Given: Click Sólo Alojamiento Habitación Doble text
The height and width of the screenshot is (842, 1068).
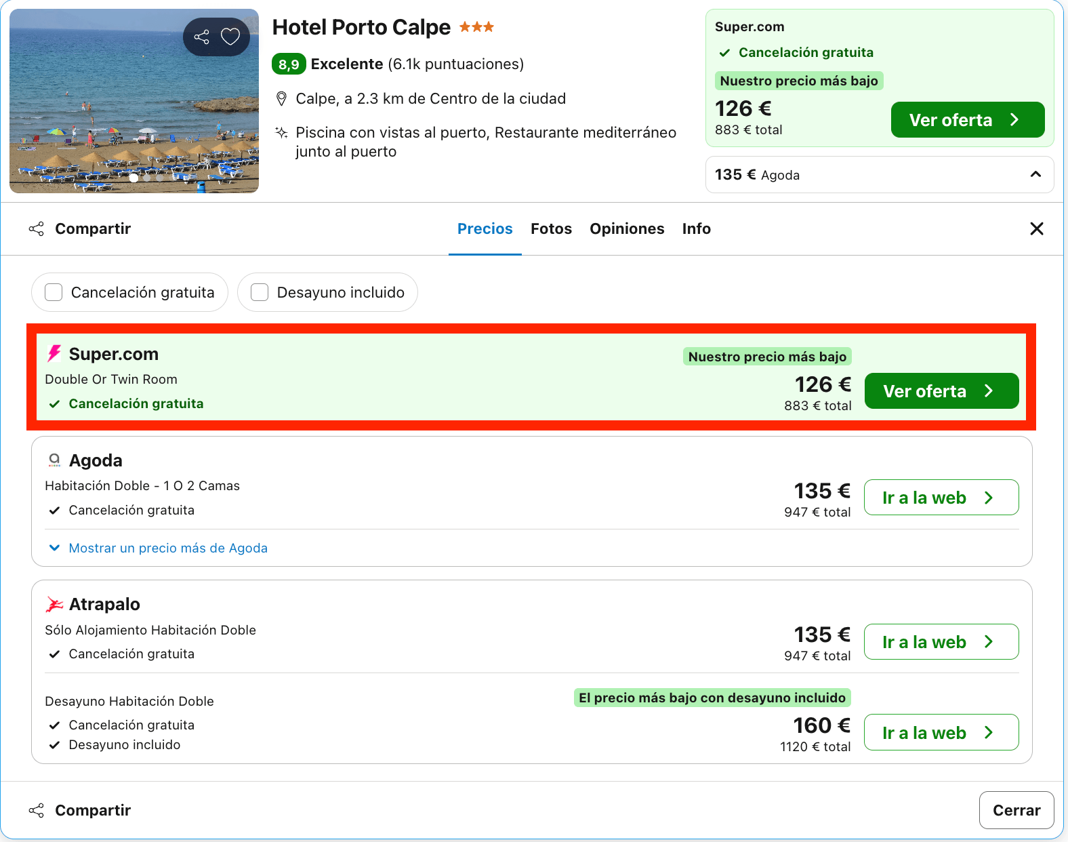Looking at the screenshot, I should [x=150, y=630].
